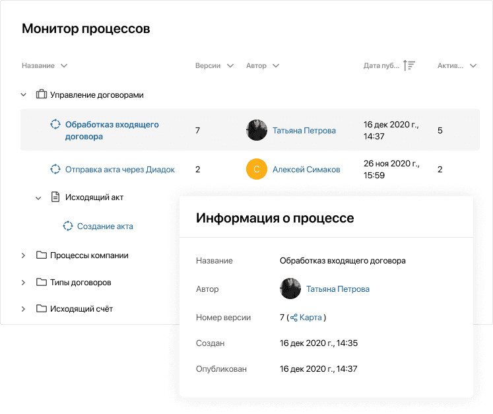The image size is (493, 414).
Task: Open Алексей Симаков author link
Action: (x=306, y=170)
